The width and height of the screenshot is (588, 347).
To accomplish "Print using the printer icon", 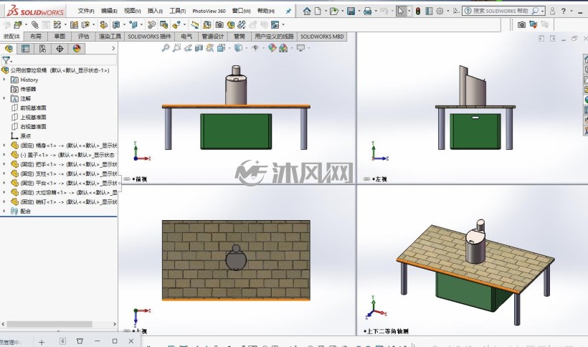I will (367, 11).
